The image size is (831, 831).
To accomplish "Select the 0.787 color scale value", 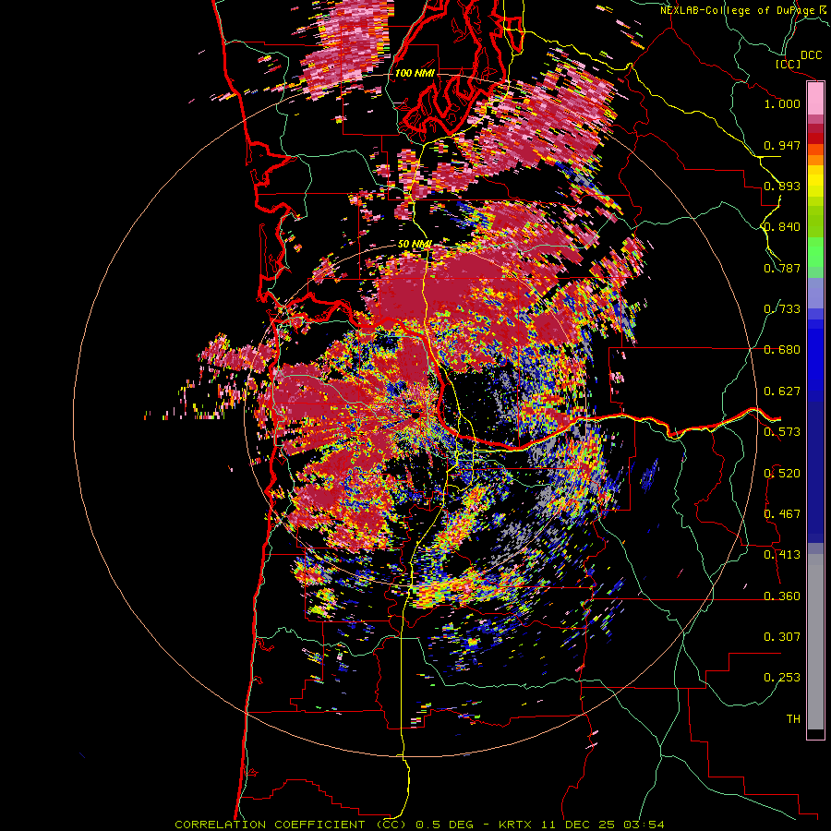I will pos(782,268).
